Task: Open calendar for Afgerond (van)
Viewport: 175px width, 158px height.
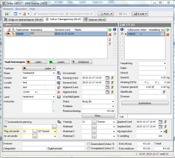Action: click(x=107, y=87)
